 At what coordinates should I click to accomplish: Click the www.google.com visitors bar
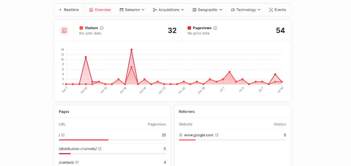[232, 140]
